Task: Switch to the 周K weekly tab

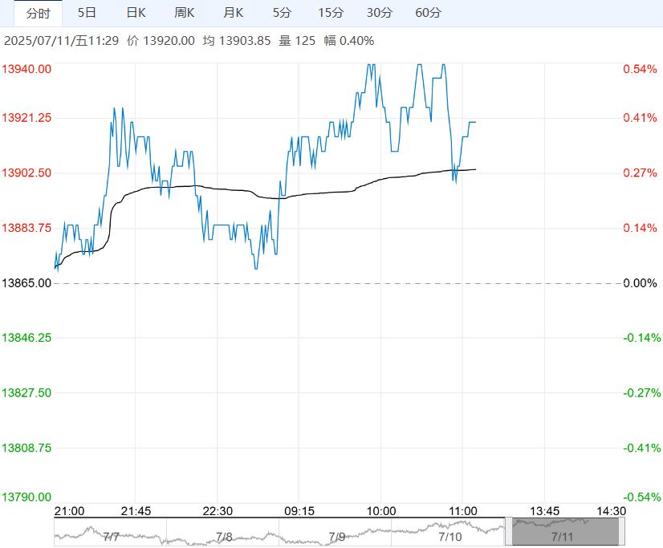Action: point(185,13)
